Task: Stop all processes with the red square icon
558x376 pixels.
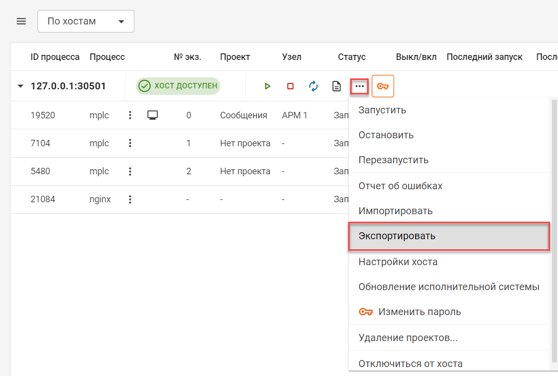Action: [x=290, y=86]
